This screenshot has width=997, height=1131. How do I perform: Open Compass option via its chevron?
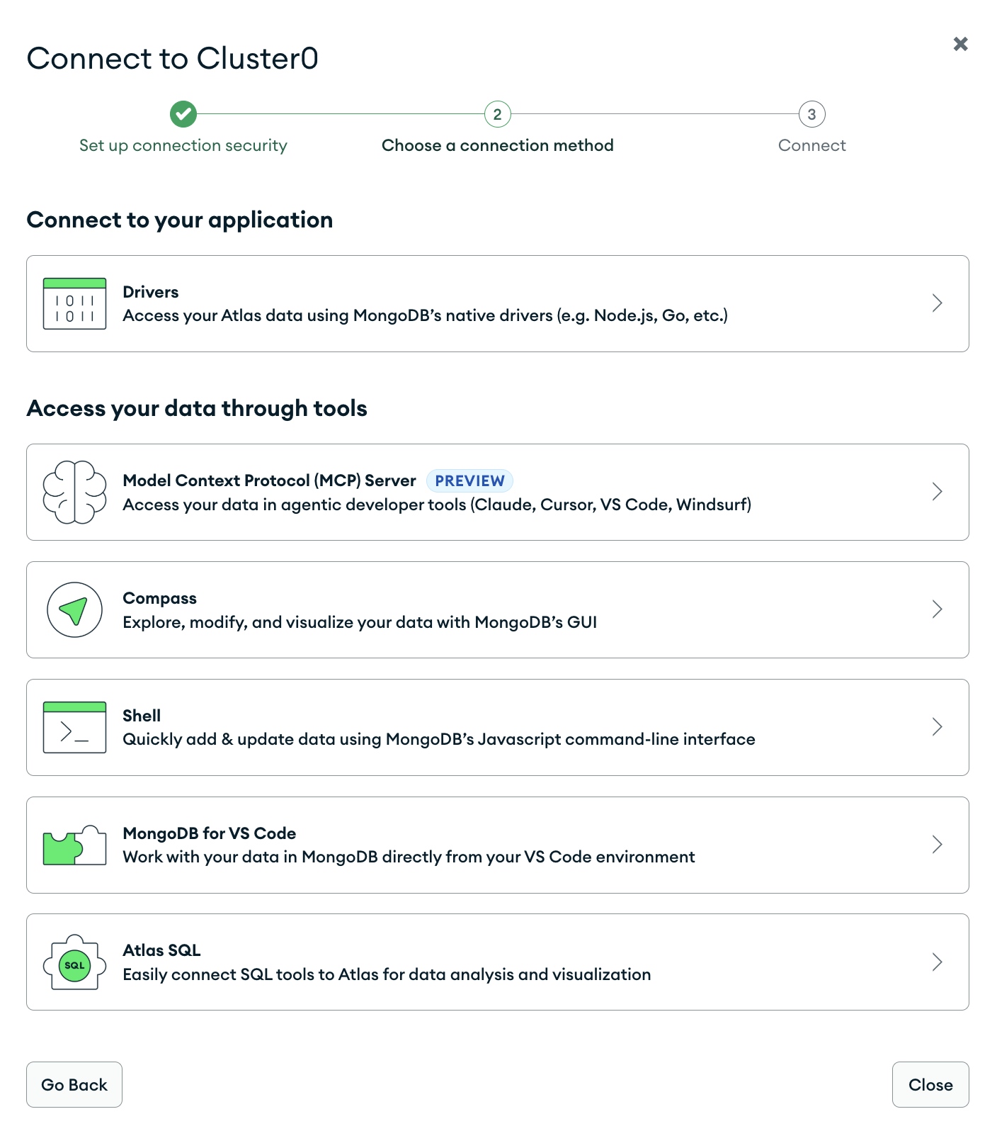pyautogui.click(x=938, y=609)
